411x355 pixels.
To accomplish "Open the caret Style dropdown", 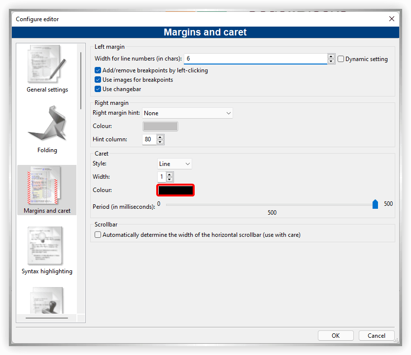I will 174,163.
